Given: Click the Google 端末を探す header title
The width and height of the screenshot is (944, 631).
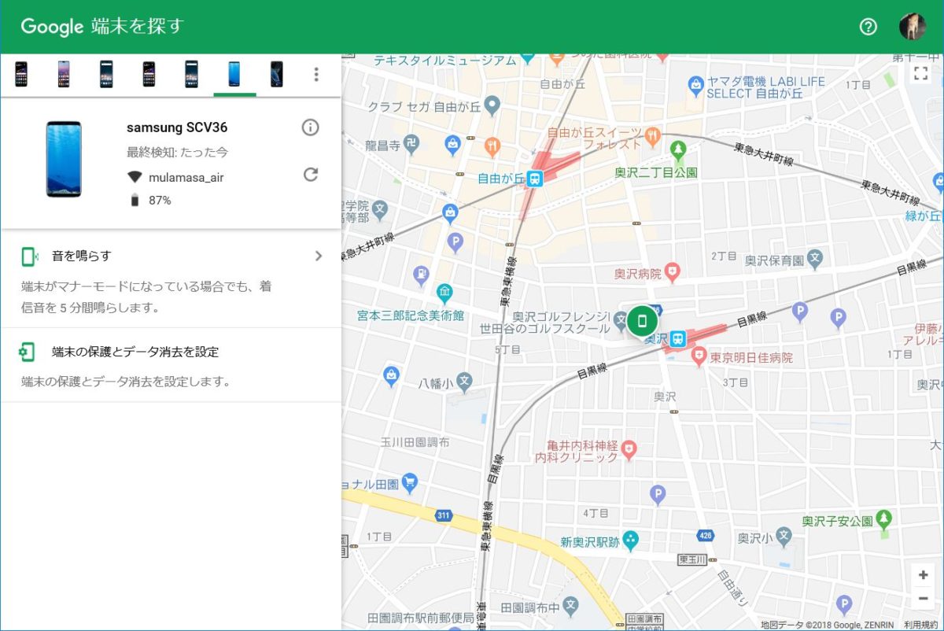Looking at the screenshot, I should click(x=101, y=26).
